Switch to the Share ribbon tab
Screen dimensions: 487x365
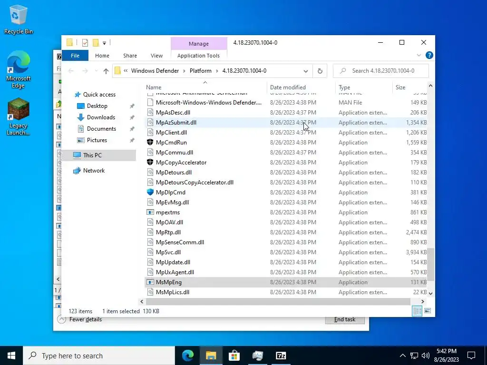coord(130,56)
